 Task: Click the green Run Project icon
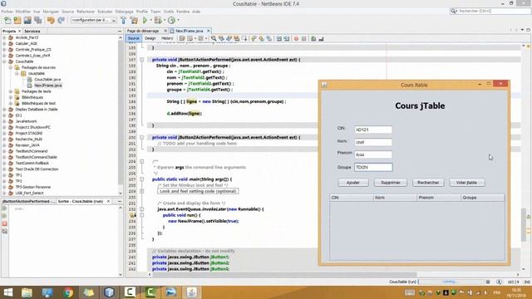click(x=145, y=20)
